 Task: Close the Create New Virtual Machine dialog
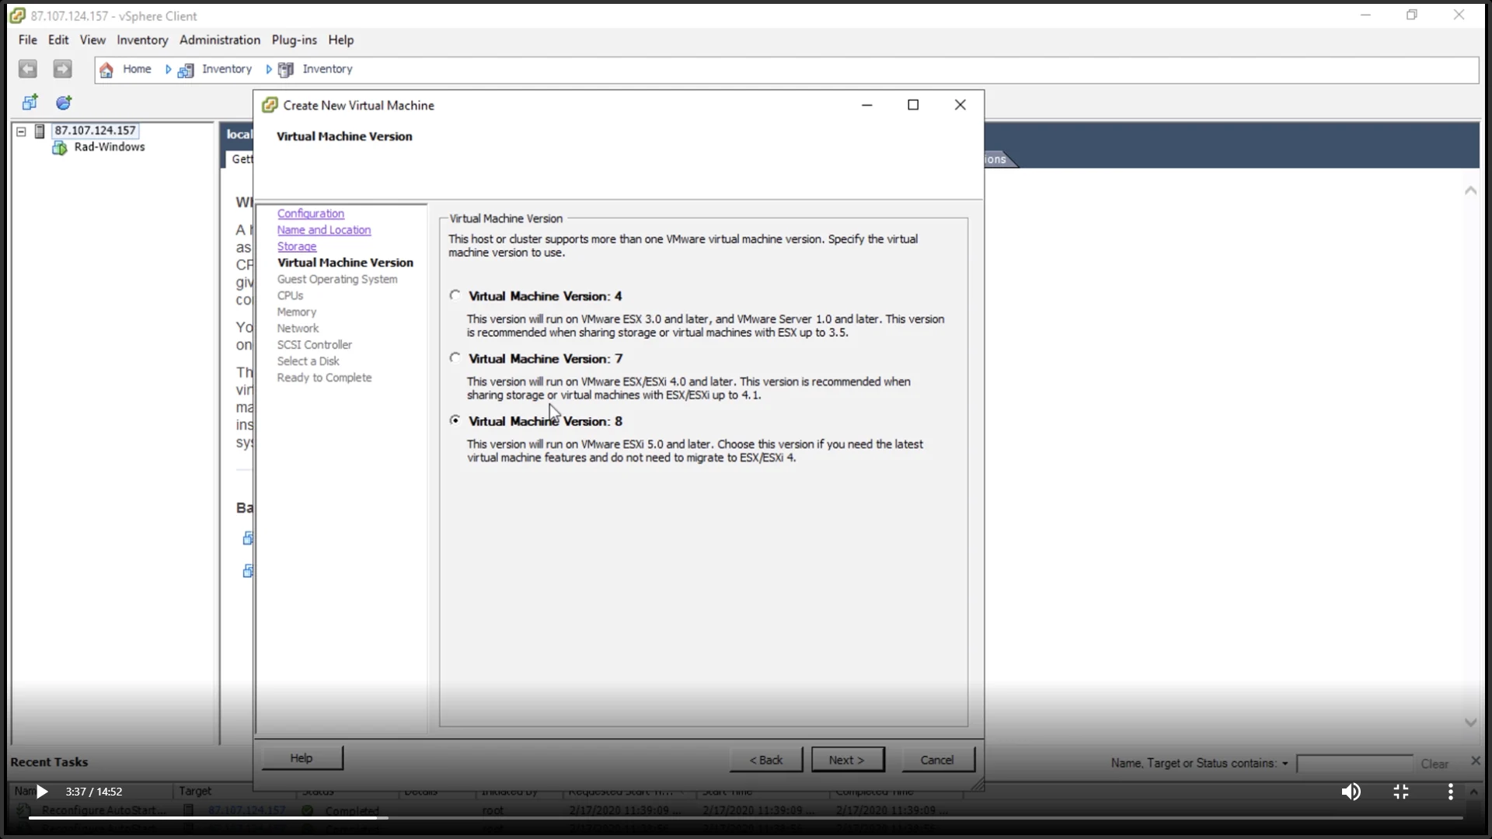(x=960, y=105)
